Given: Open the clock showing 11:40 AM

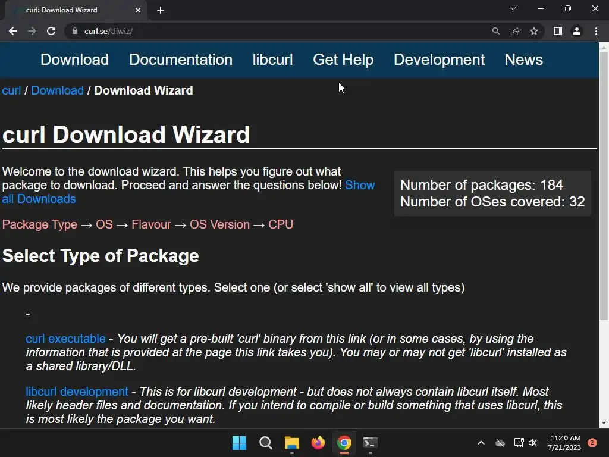Looking at the screenshot, I should pyautogui.click(x=565, y=443).
